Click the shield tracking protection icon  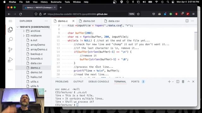(36, 14)
